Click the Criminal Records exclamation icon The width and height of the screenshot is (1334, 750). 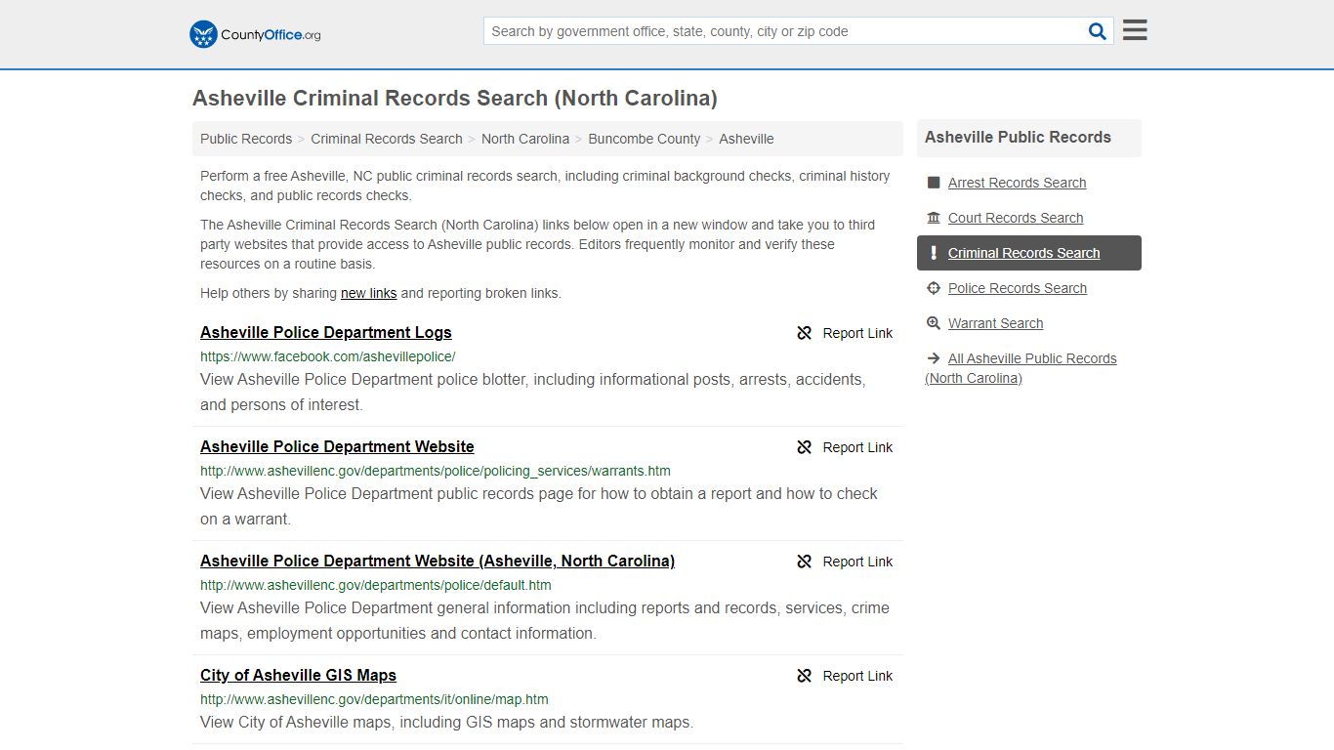pos(934,253)
